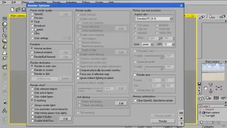Open the Links chain tab of world browser
Screen dimensions: 227x128
click(224, 98)
